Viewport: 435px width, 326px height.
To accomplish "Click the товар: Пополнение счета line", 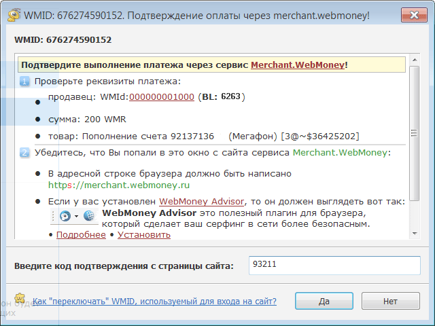I will 204,137.
